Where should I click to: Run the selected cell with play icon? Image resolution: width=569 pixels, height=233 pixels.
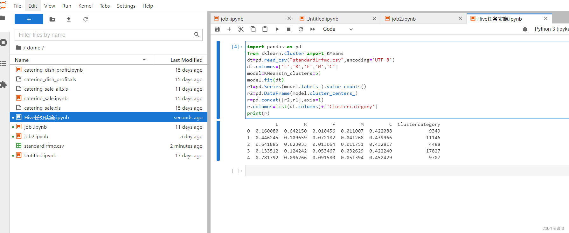click(277, 29)
